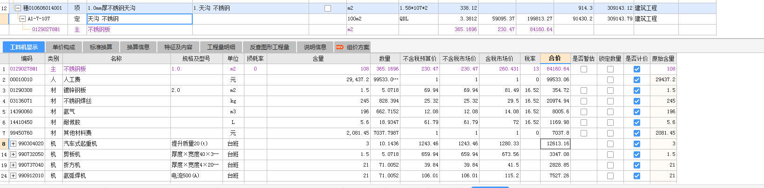The image size is (764, 188).
Task: Click the 规格及型号 column header
Action: pos(196,58)
